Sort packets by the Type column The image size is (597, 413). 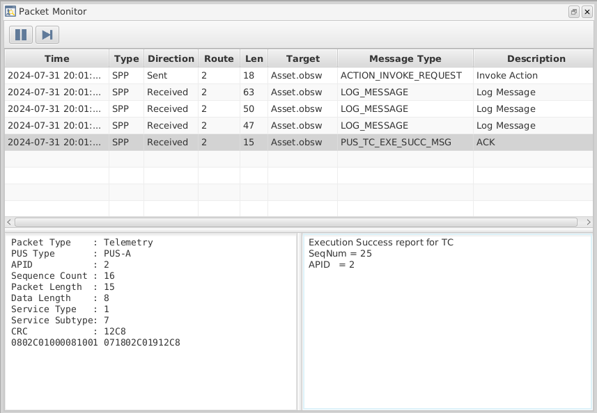(125, 58)
